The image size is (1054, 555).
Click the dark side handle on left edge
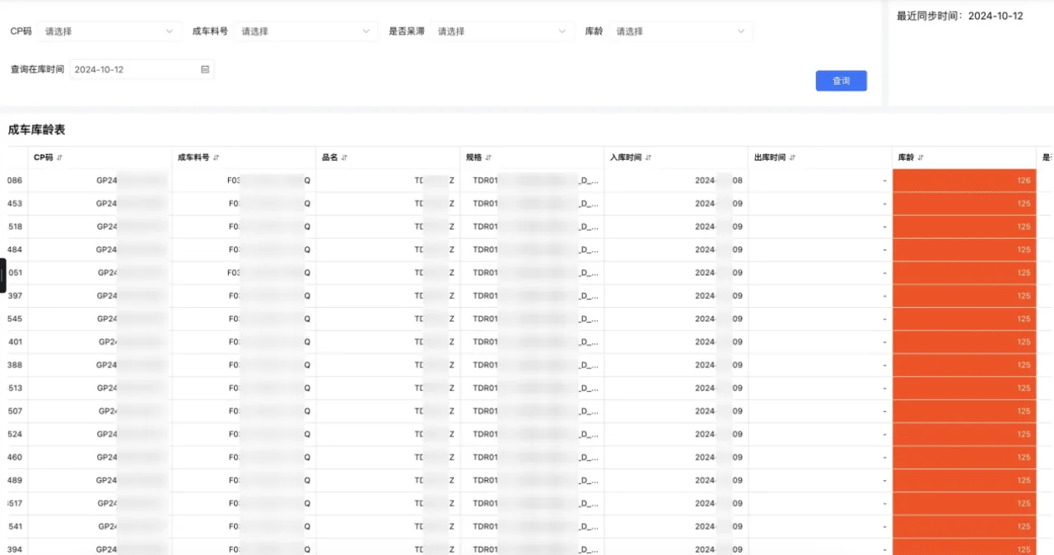tap(2, 275)
